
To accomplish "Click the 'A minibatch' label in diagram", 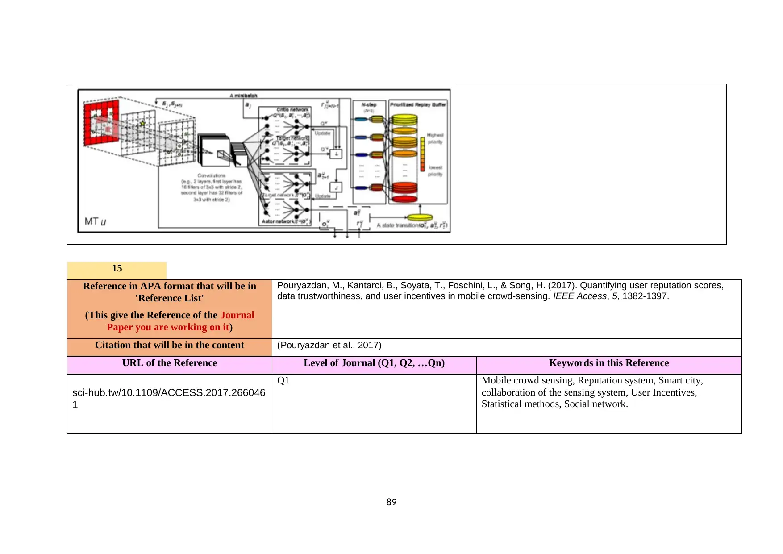I will 243,95.
